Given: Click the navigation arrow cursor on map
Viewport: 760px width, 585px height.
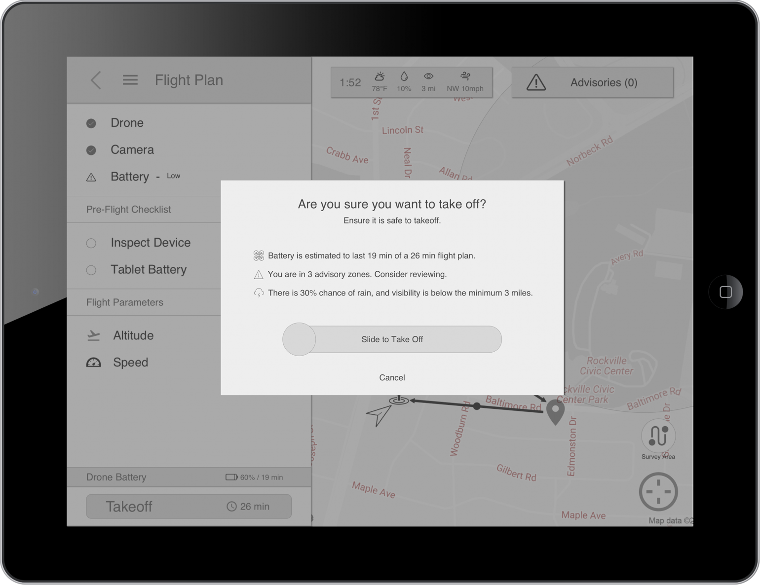Looking at the screenshot, I should point(379,415).
